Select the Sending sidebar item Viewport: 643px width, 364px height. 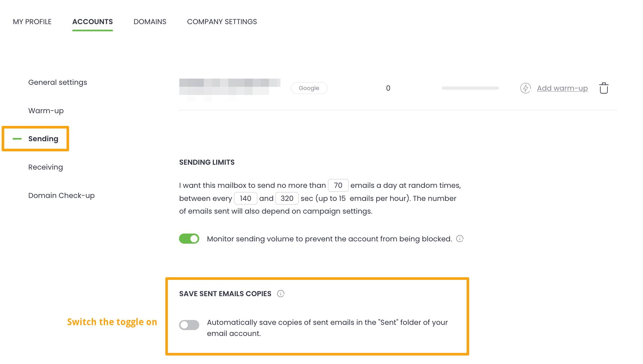coord(43,139)
